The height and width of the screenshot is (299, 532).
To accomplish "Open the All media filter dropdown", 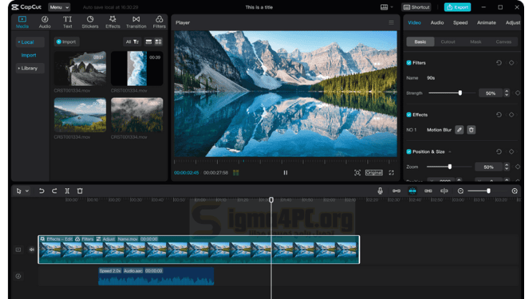I will click(x=132, y=41).
